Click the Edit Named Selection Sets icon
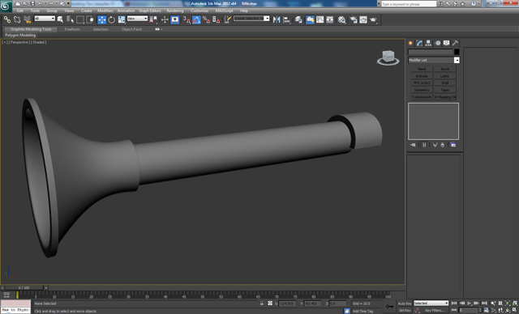Image resolution: width=519 pixels, height=314 pixels. click(x=227, y=19)
